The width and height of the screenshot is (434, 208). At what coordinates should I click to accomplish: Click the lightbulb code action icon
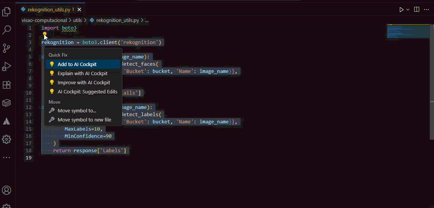click(45, 34)
